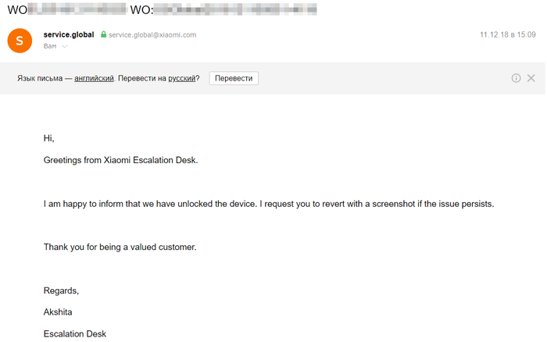
Task: Click "Thank you for being a valued customer."
Action: tap(120, 248)
